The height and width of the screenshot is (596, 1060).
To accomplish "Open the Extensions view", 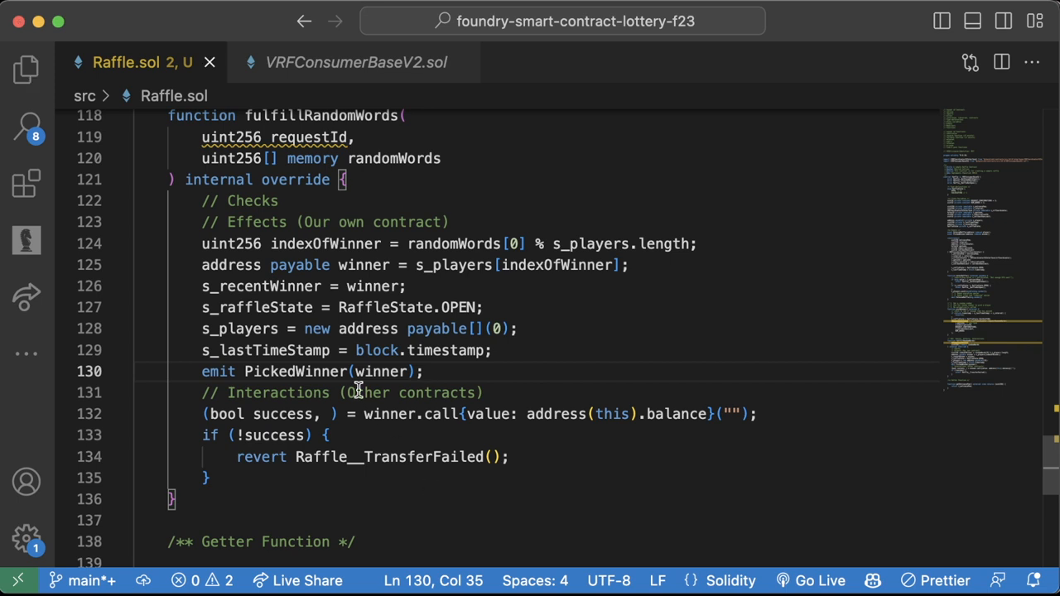I will [x=26, y=184].
